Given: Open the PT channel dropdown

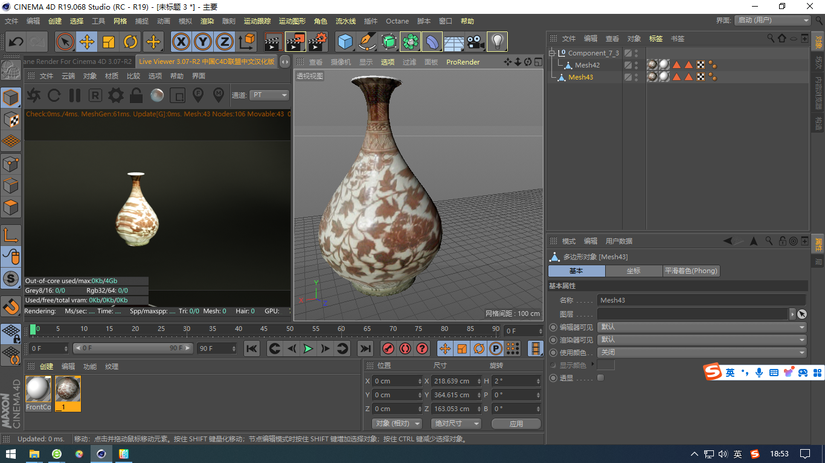Looking at the screenshot, I should [x=269, y=95].
